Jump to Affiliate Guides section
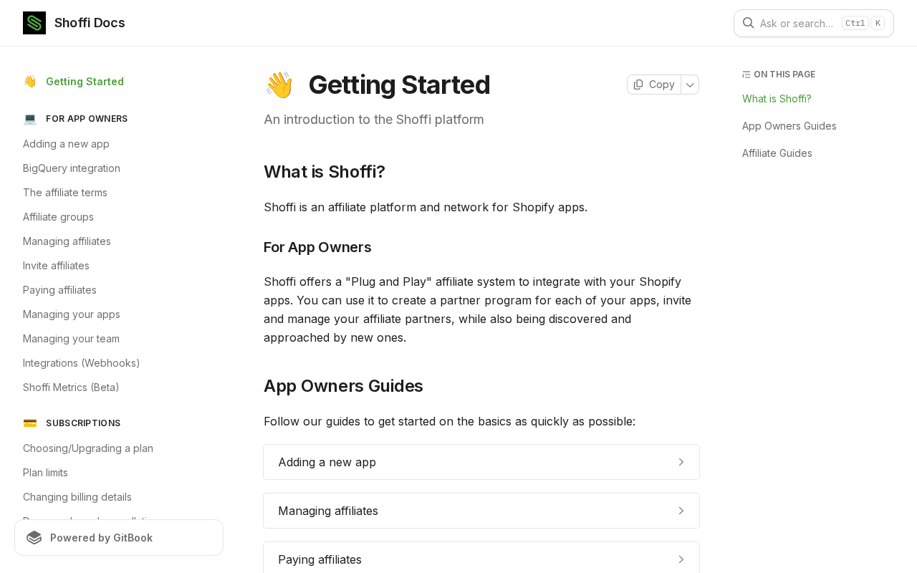Viewport: 917px width, 573px height. tap(777, 153)
